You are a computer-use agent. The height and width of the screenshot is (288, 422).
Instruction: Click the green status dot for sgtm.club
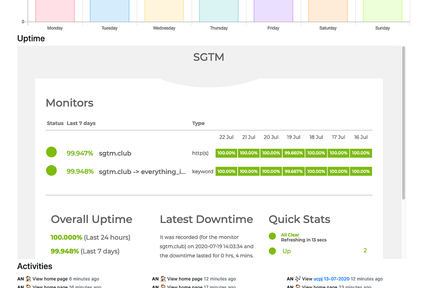(51, 152)
